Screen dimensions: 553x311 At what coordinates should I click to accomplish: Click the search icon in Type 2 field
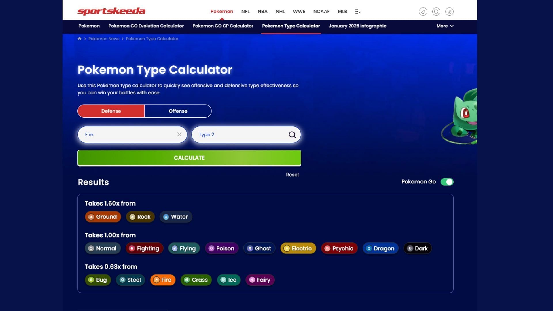click(x=292, y=134)
